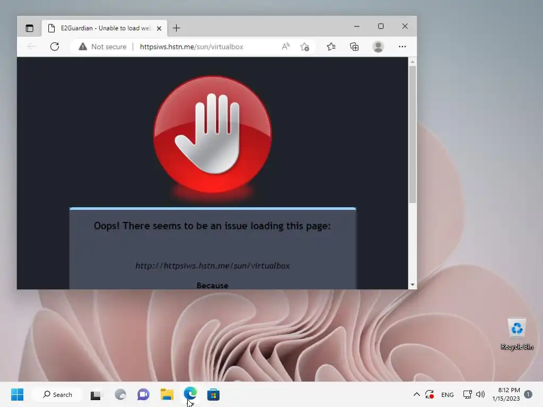Viewport: 543px width, 407px height.
Task: Open notification count badge
Action: 528,394
